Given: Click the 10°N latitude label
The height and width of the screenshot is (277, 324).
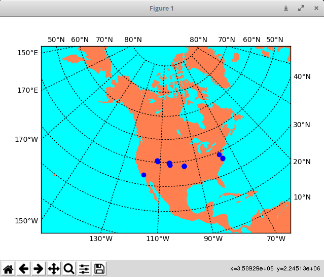Looking at the screenshot, I should pos(302,197).
